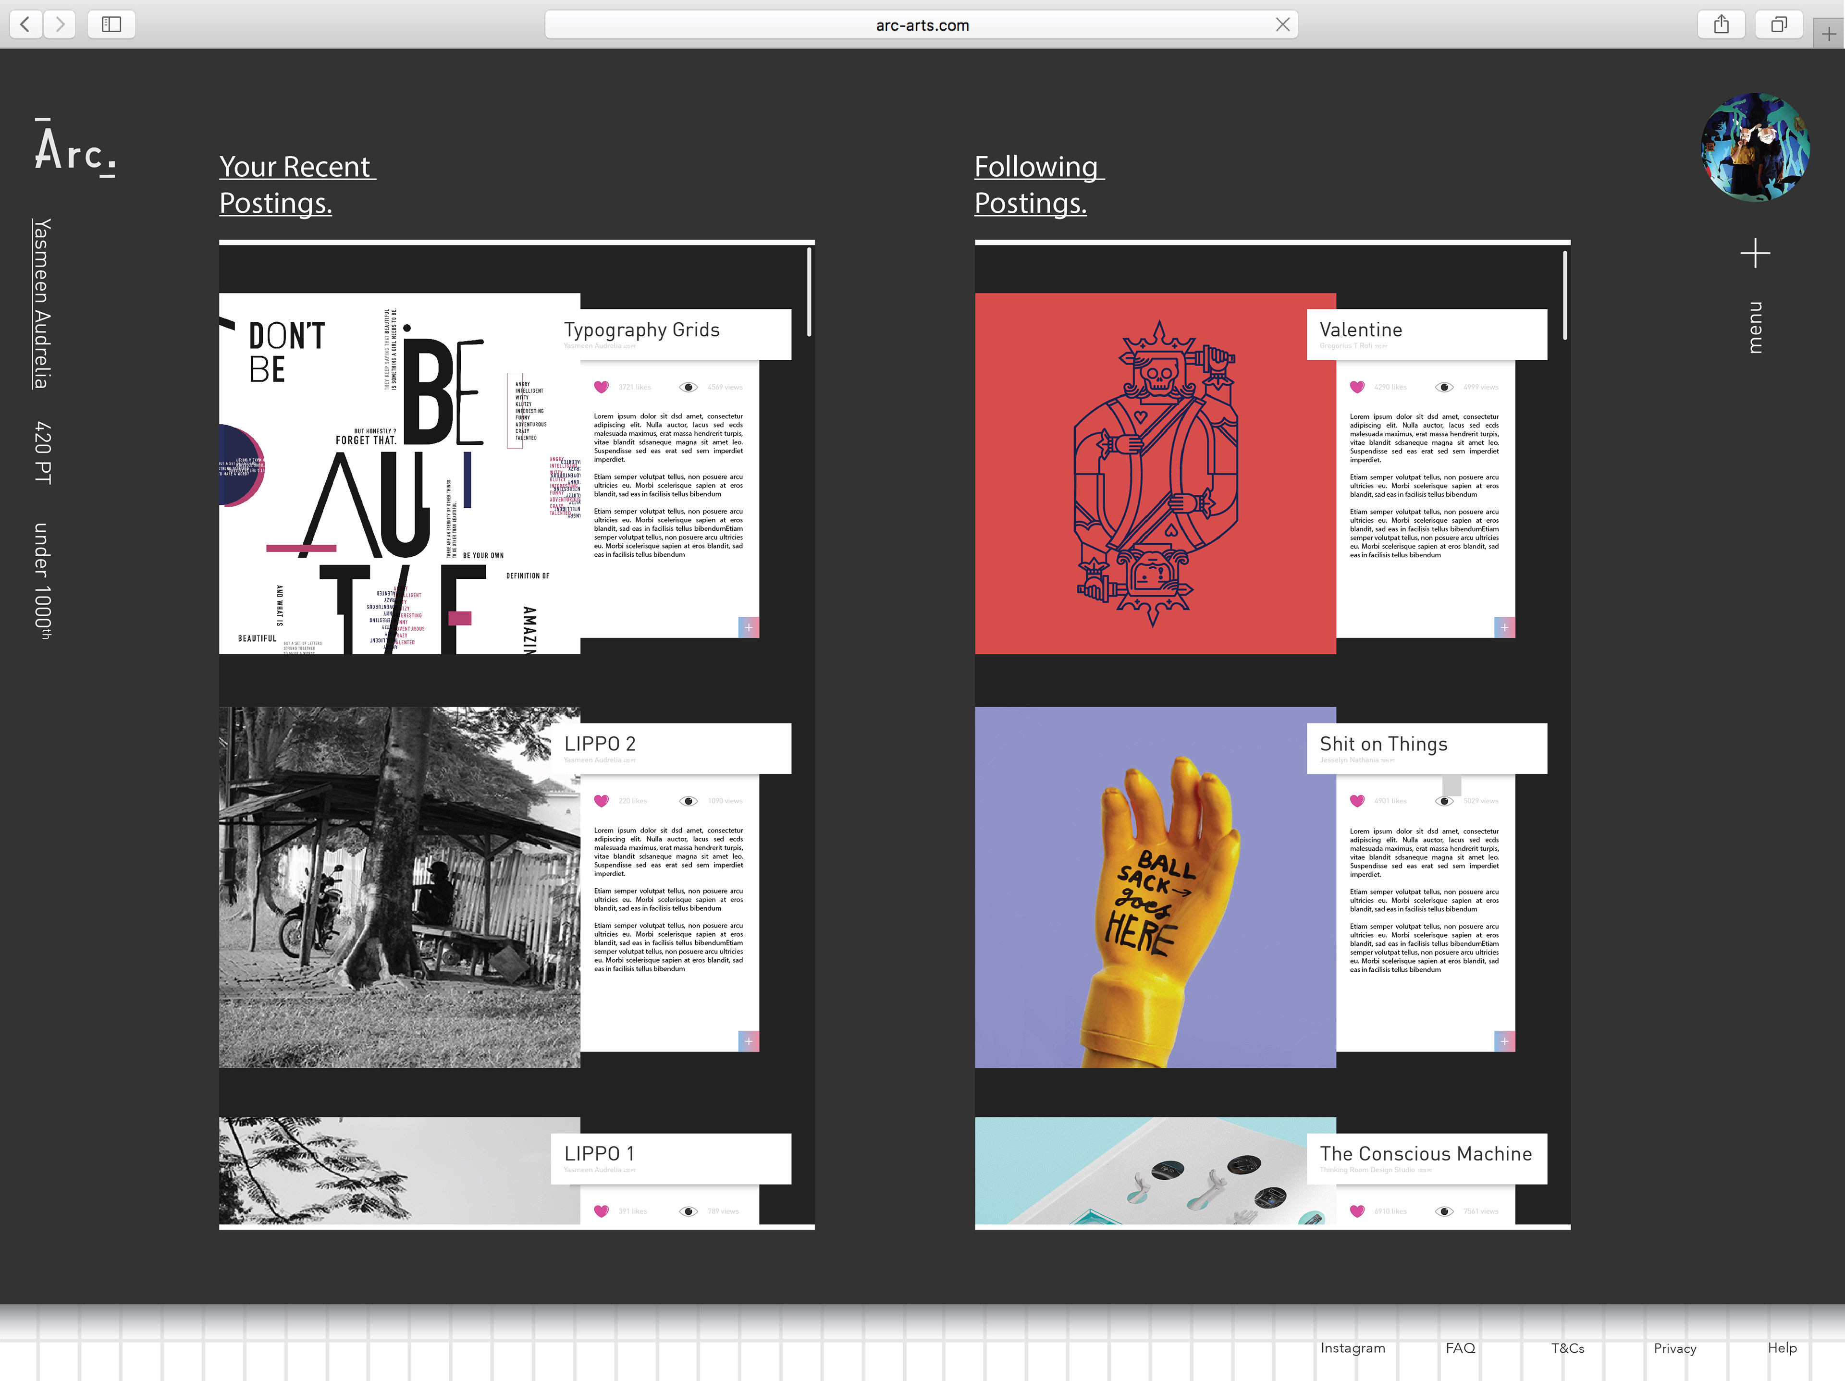
Task: View the black-and-white tree shelter photo
Action: [x=400, y=887]
